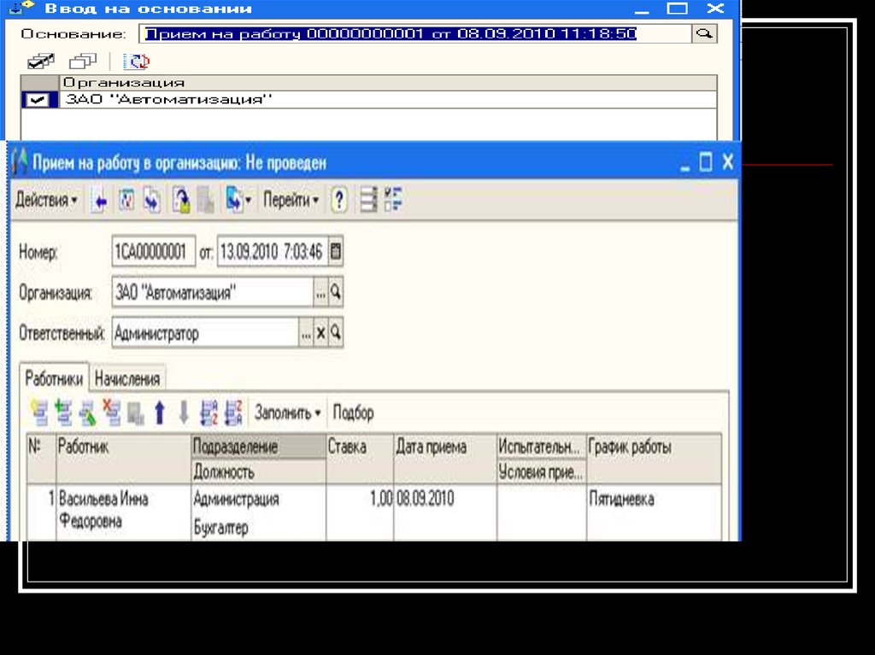875x655 pixels.
Task: Click the magnifier beside Организация field
Action: [x=336, y=293]
